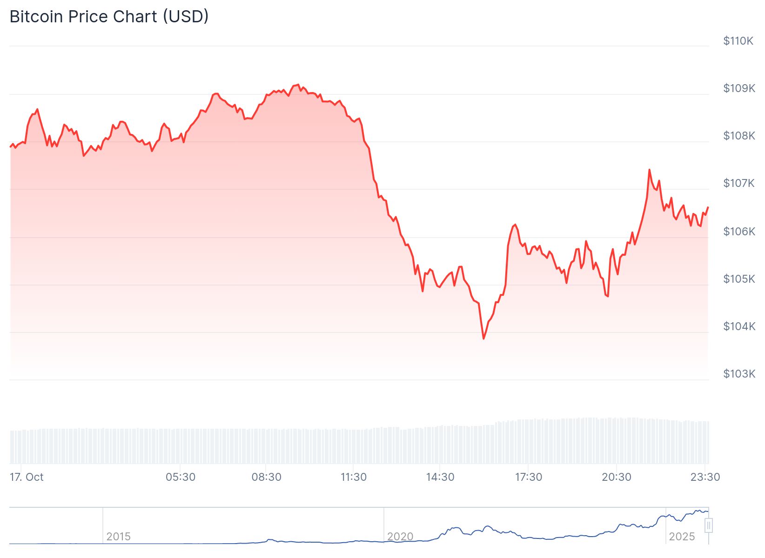The height and width of the screenshot is (558, 765).
Task: Click the $107K price axis label
Action: click(739, 183)
